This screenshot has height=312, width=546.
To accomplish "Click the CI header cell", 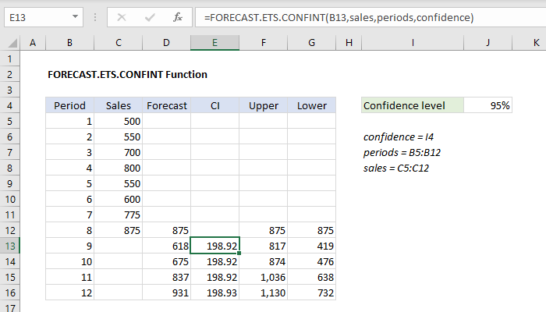I will pos(214,105).
